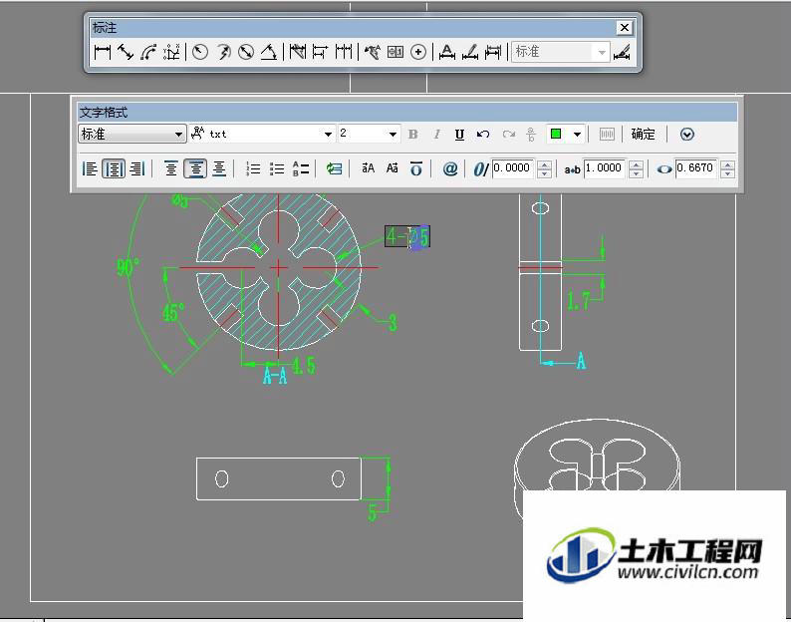Screen dimensions: 791x622
Task: Click the Dimension Update icon
Action: (x=493, y=52)
